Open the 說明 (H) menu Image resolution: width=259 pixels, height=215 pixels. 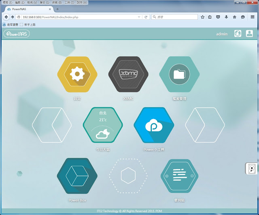pyautogui.click(x=82, y=2)
